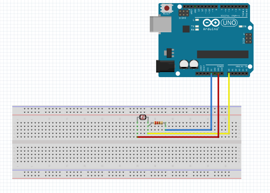This screenshot has height=193, width=270.
Task: Click the silver USB port on the Arduino
Action: tap(160, 24)
